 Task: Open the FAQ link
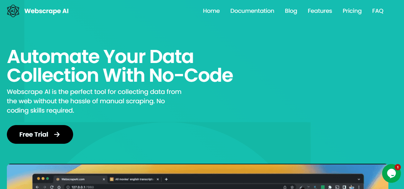tap(377, 11)
